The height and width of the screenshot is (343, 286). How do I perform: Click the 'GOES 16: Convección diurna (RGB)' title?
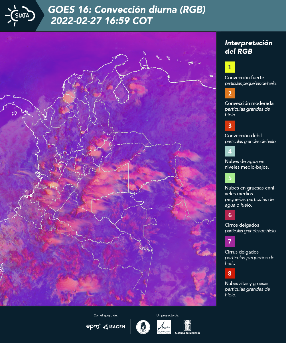(x=127, y=10)
